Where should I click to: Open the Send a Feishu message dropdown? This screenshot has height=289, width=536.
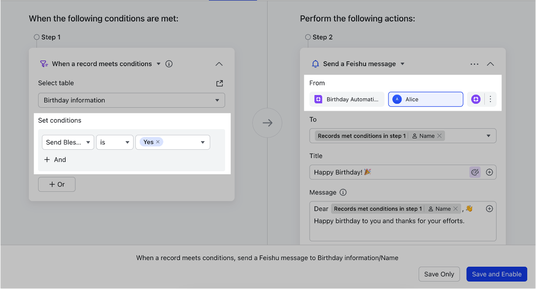pyautogui.click(x=402, y=64)
